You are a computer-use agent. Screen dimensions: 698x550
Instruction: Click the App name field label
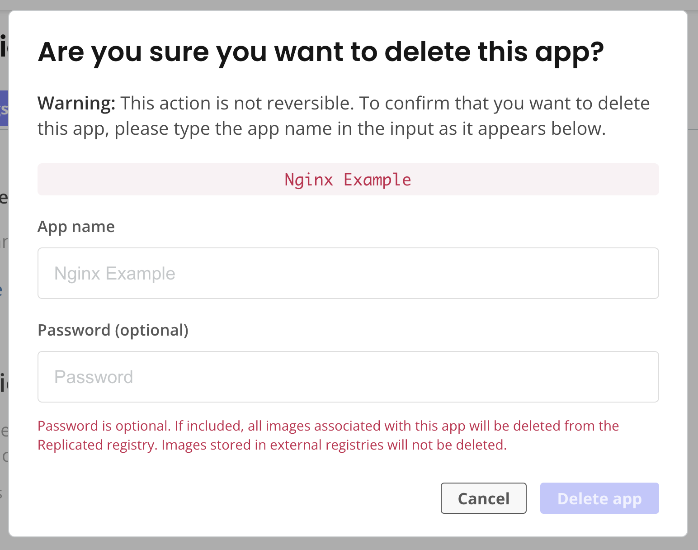(76, 226)
